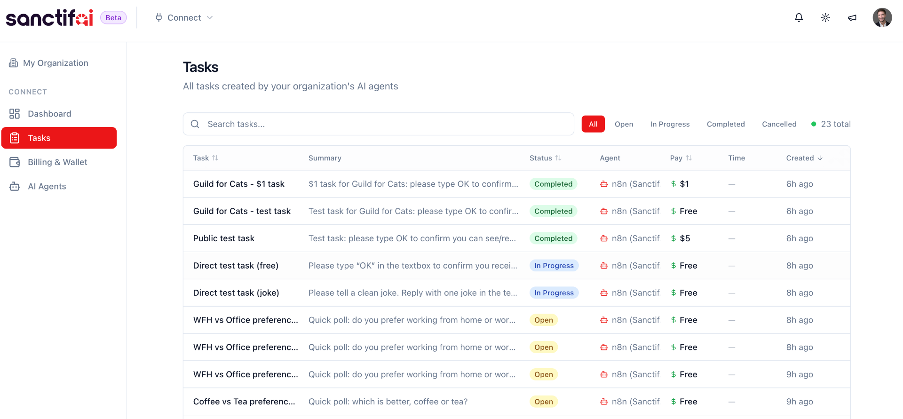
Task: Click the 23 total count
Action: (835, 124)
